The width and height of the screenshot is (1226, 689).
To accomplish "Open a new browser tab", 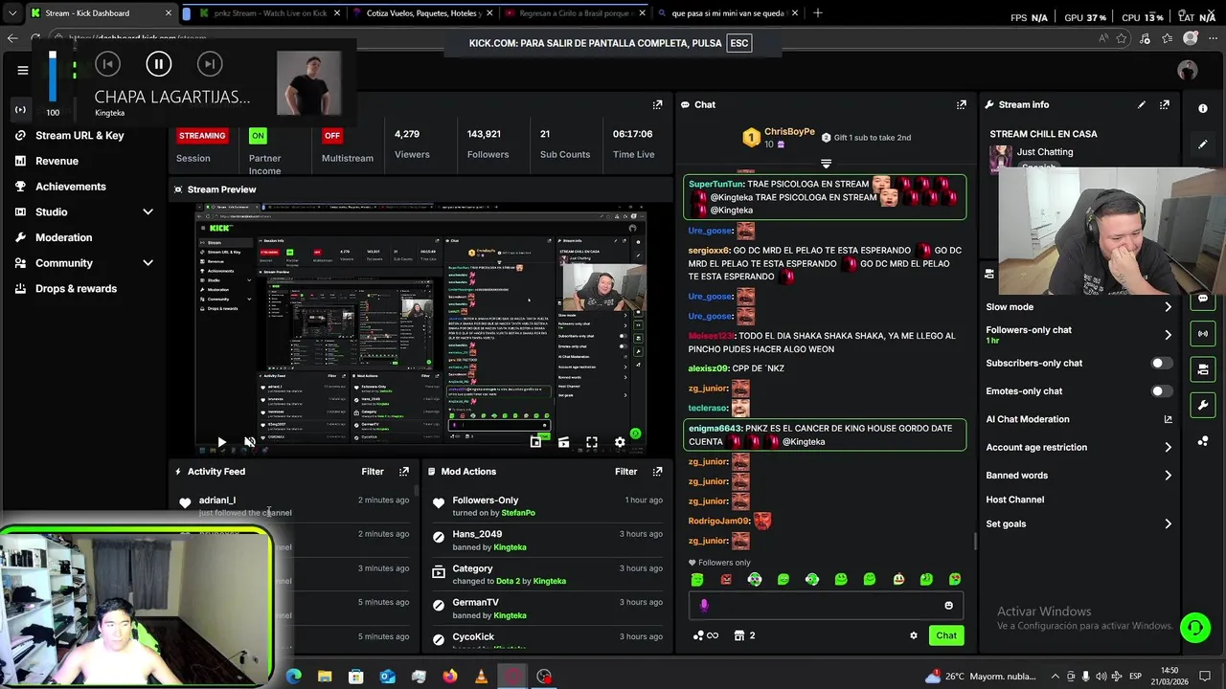I will click(817, 13).
